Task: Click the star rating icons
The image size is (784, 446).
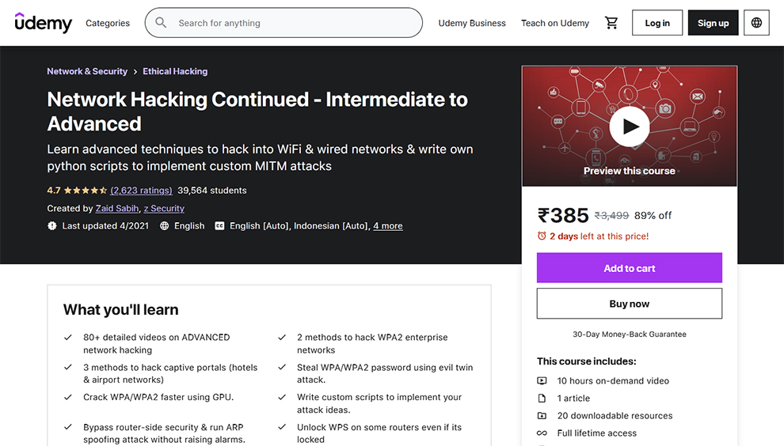Action: [85, 191]
